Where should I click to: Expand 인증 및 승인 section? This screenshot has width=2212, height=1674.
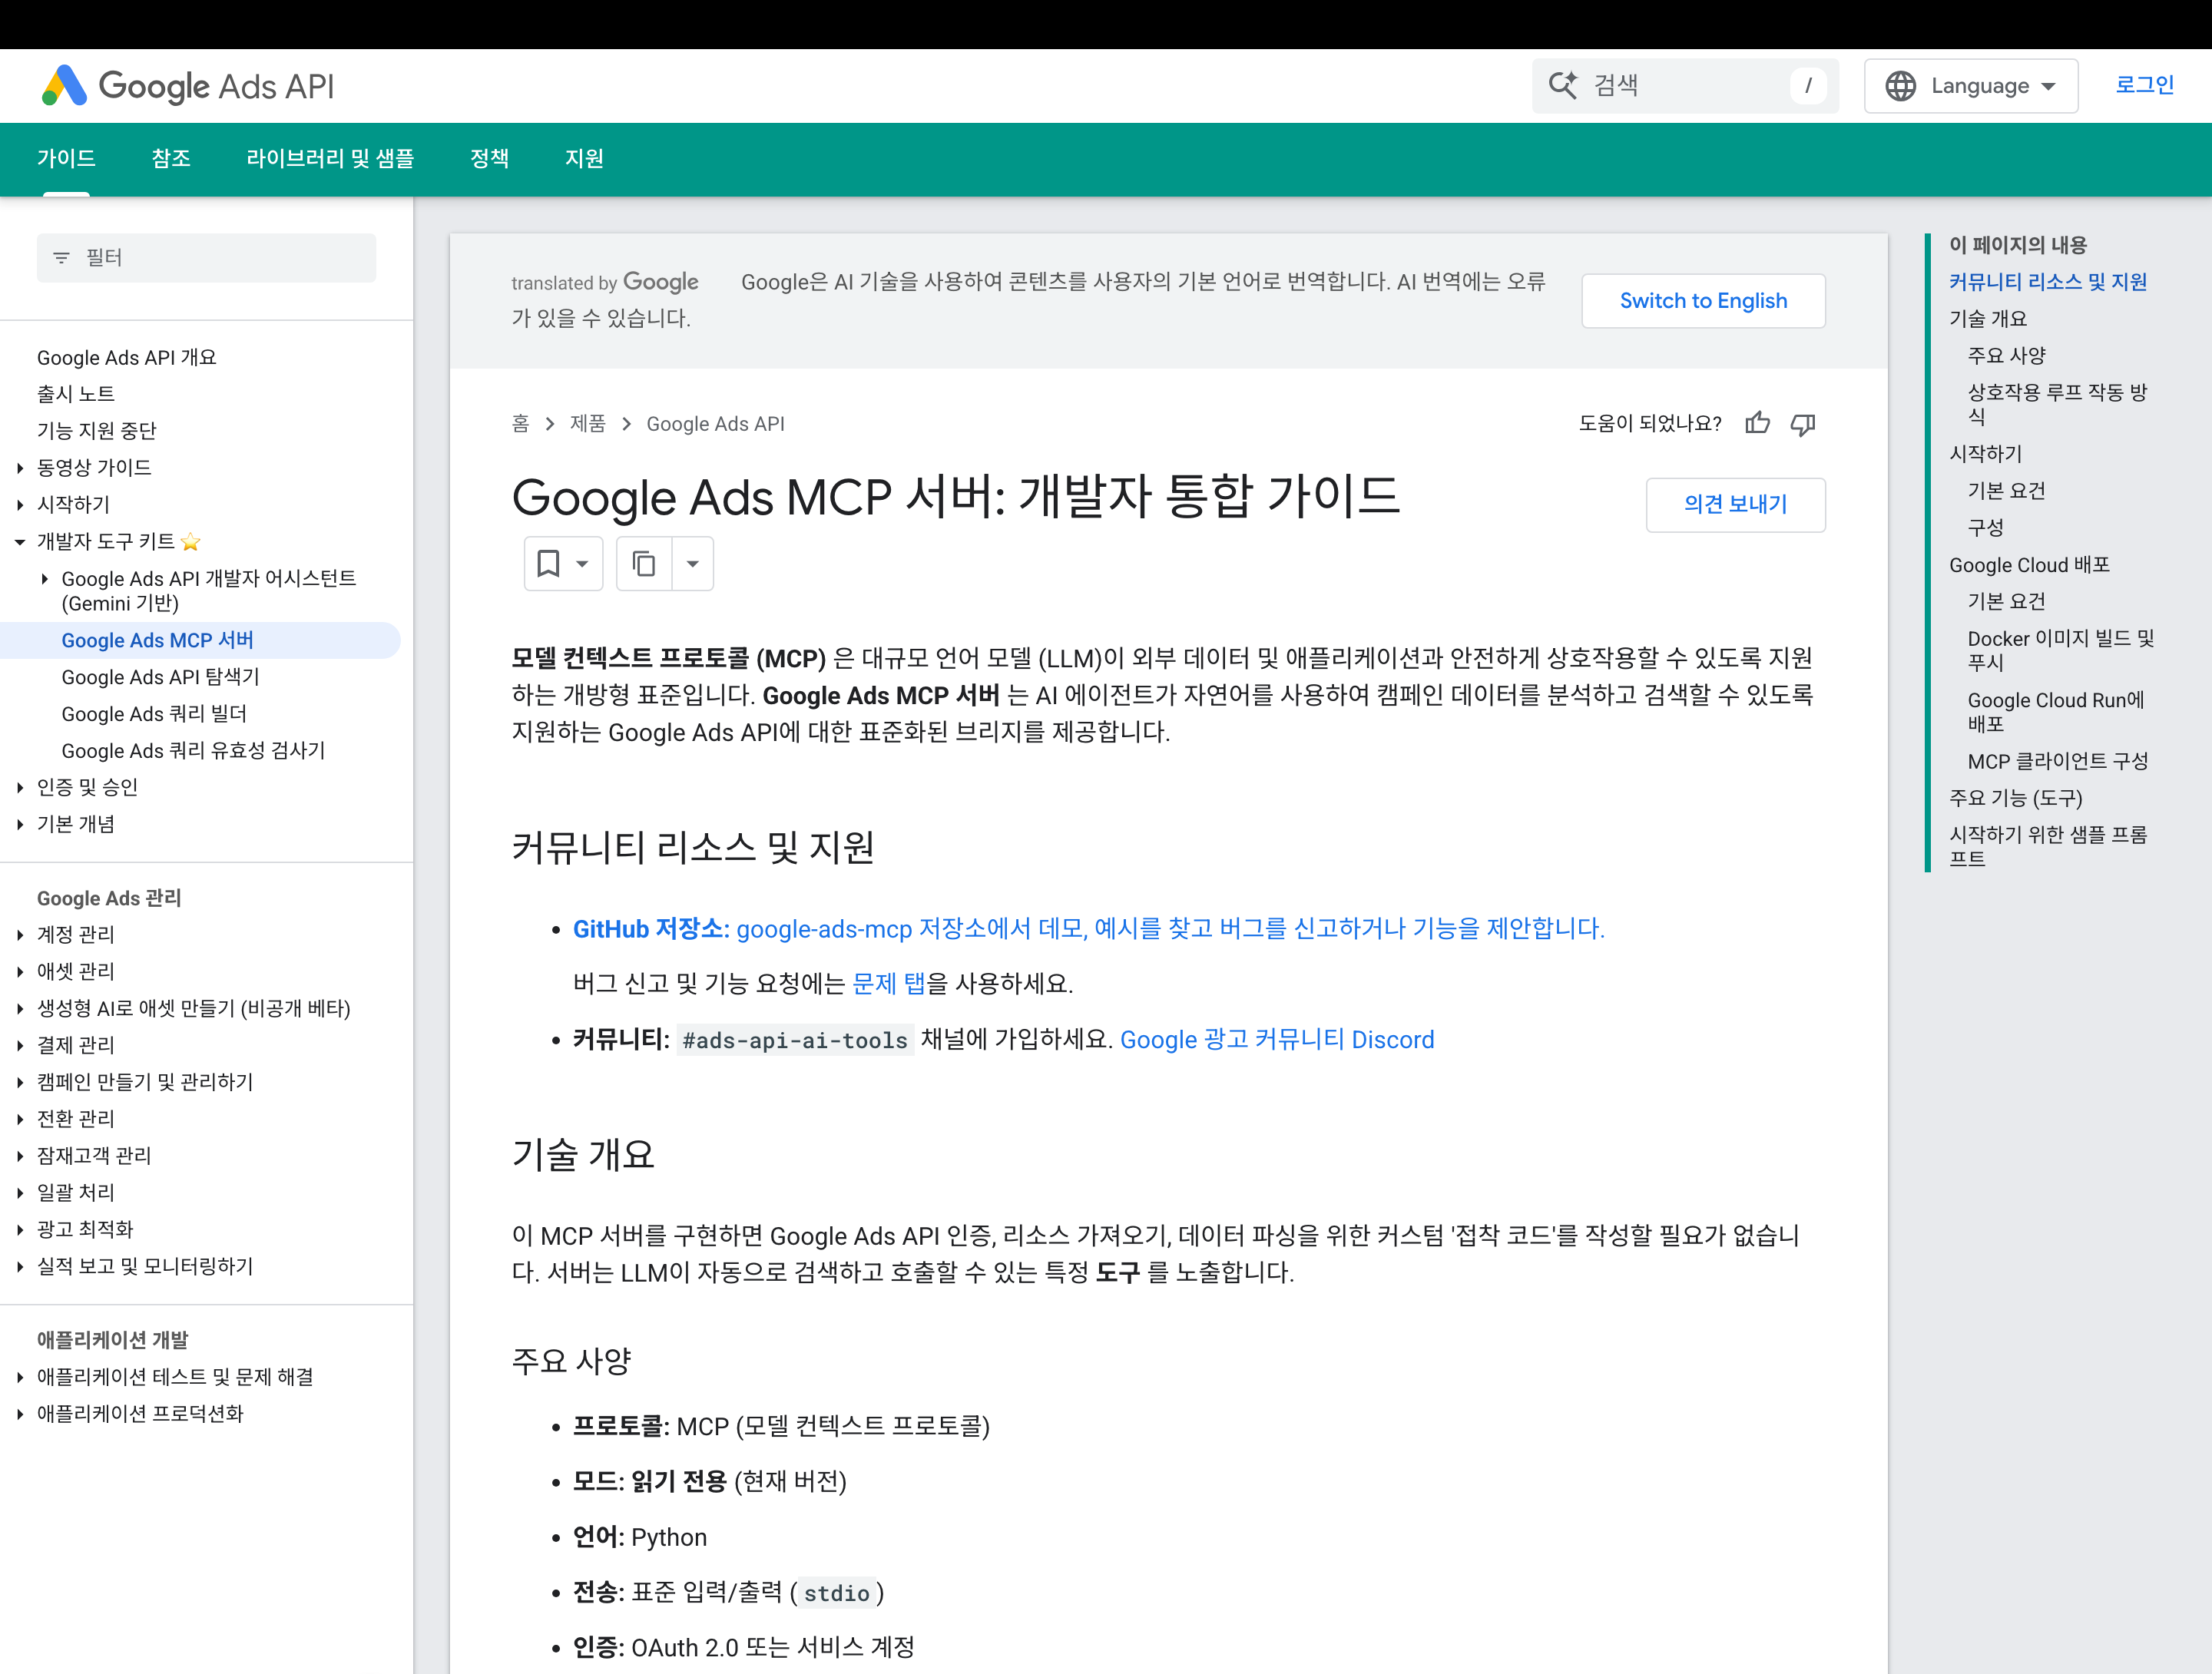(20, 788)
